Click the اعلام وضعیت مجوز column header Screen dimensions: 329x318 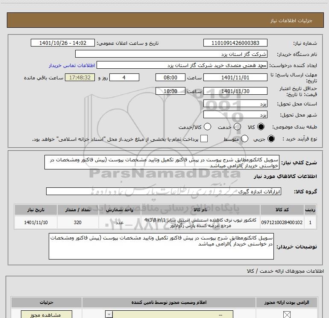[x=169, y=302]
